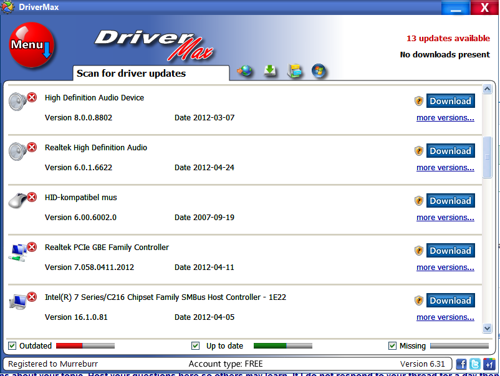Open the red Menu button

pos(32,45)
